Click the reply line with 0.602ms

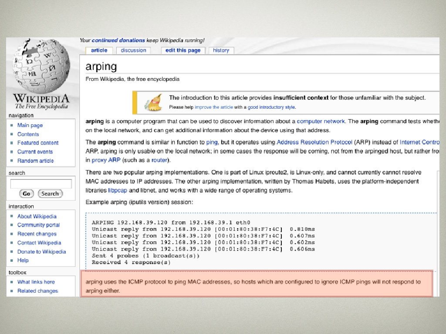203,242
